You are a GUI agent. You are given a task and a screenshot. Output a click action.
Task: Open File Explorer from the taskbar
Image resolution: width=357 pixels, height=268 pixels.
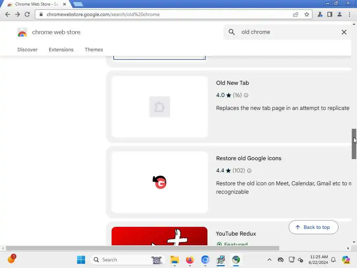pos(175,260)
